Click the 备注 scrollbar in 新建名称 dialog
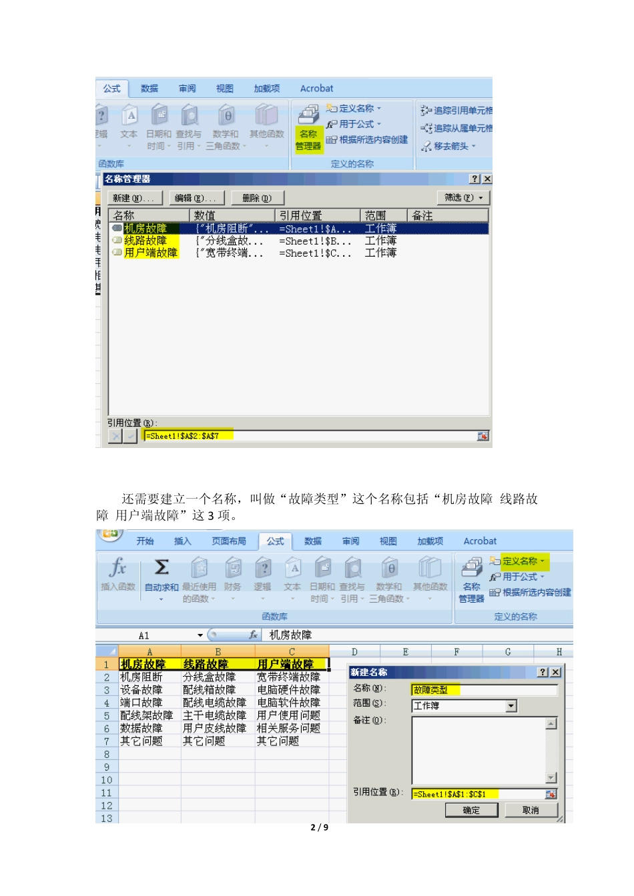The image size is (634, 896). click(x=551, y=751)
